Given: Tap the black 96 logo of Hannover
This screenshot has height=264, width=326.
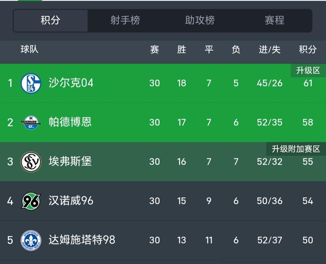Looking at the screenshot, I should pyautogui.click(x=30, y=201).
